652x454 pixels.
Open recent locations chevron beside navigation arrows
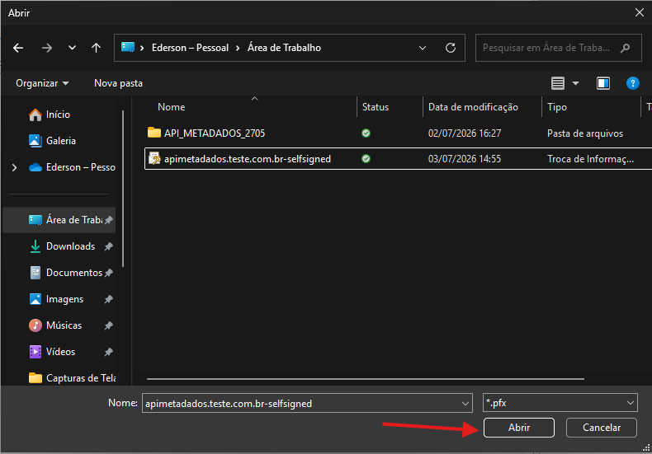pyautogui.click(x=72, y=48)
